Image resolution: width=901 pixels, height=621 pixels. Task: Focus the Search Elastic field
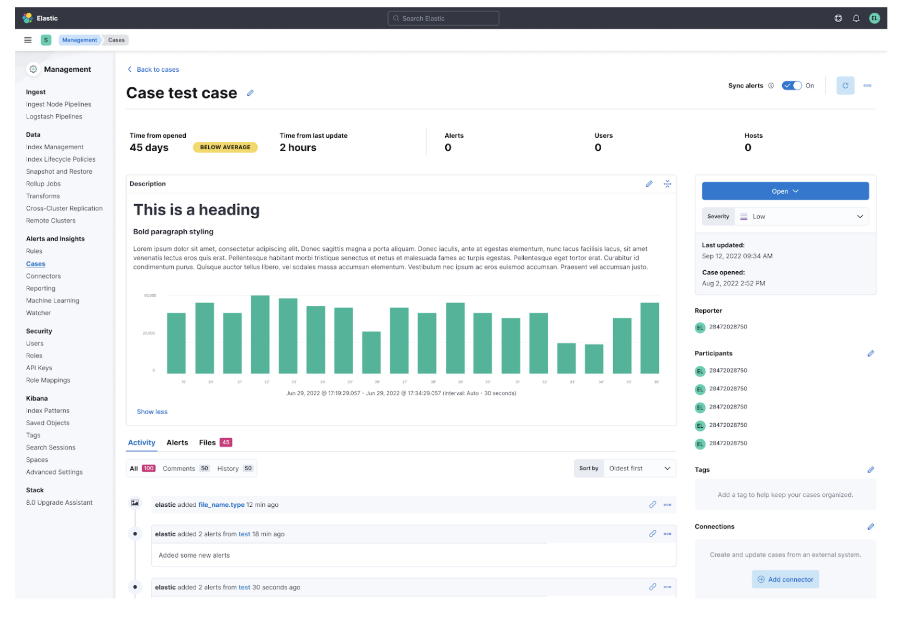click(x=443, y=18)
